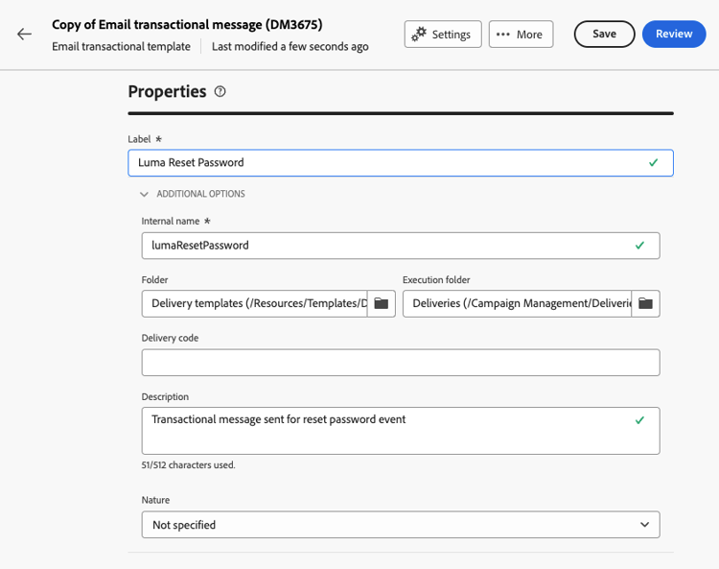This screenshot has height=569, width=719.
Task: Click the Description field green checkmark
Action: pyautogui.click(x=640, y=420)
